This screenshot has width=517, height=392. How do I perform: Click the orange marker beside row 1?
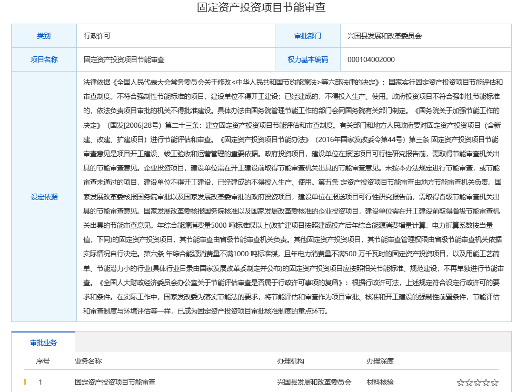[25, 382]
